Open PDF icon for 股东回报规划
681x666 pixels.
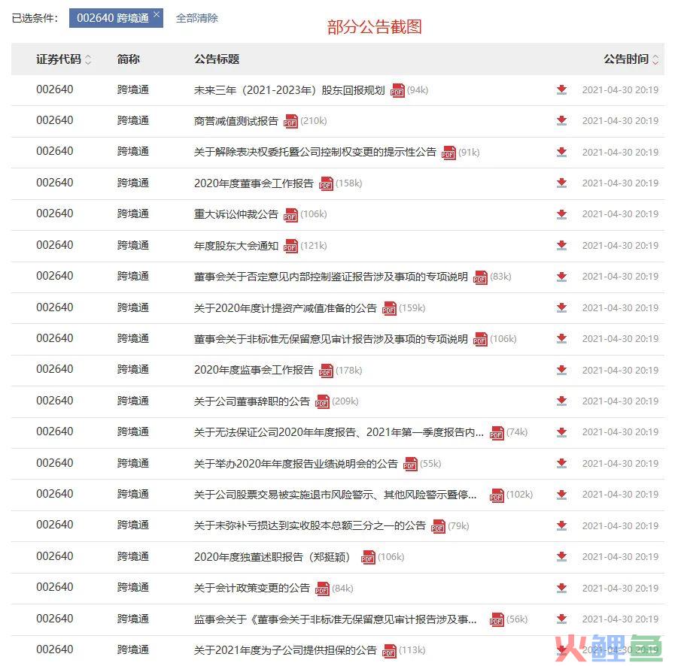[397, 91]
